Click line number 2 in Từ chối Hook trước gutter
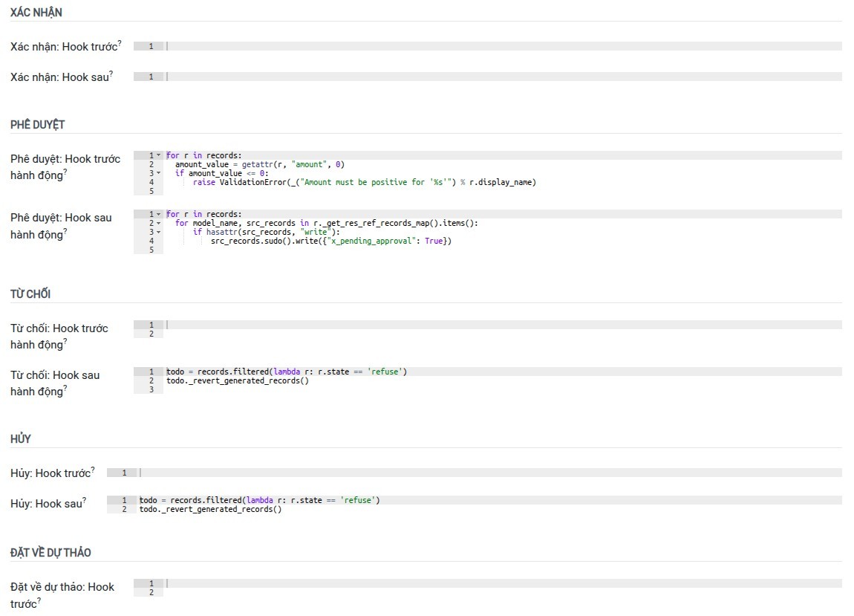The height and width of the screenshot is (616, 854). coord(151,334)
